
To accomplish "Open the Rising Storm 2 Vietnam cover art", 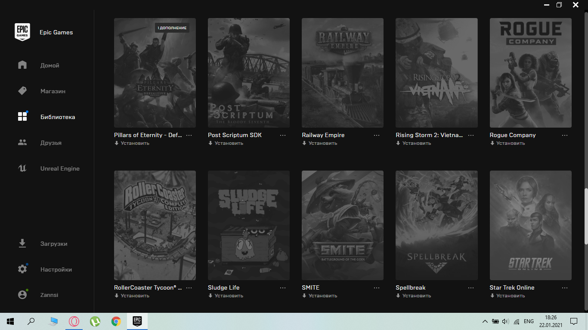I will pyautogui.click(x=436, y=73).
